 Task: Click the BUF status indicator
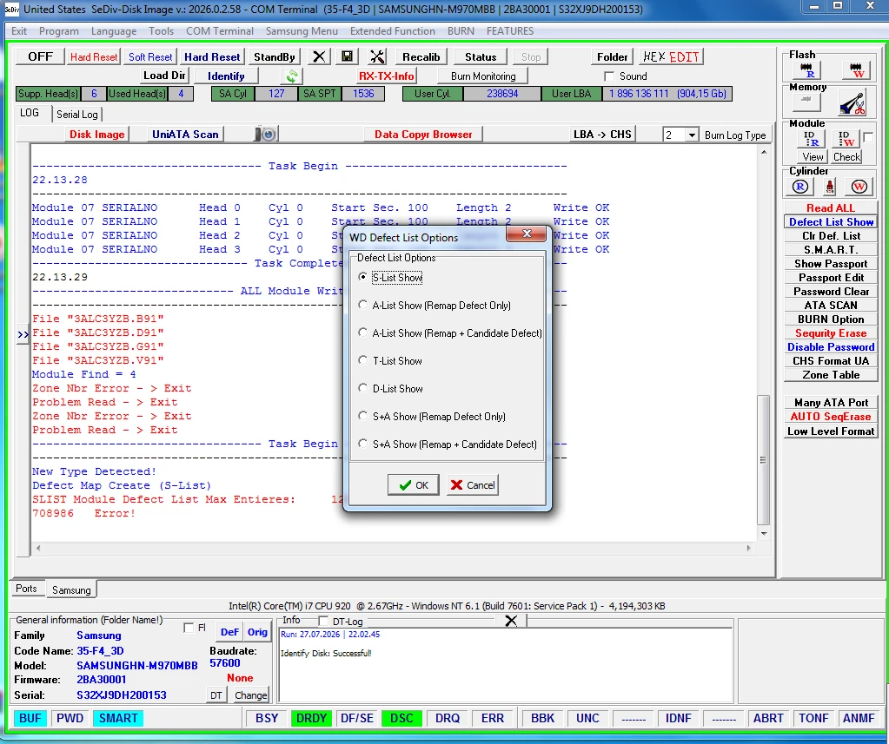(x=30, y=718)
